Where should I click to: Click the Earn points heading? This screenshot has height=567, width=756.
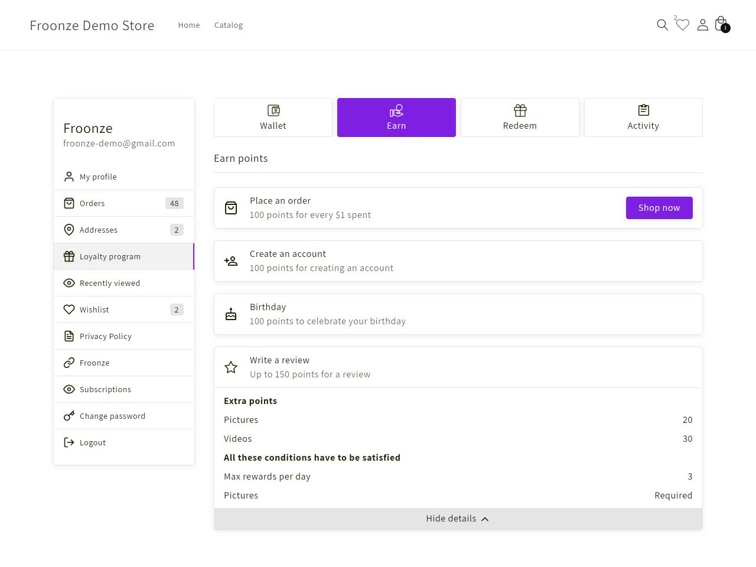241,158
